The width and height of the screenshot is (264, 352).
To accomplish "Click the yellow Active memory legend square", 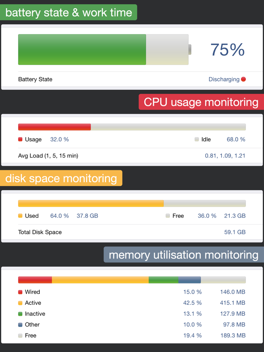I will (x=20, y=303).
